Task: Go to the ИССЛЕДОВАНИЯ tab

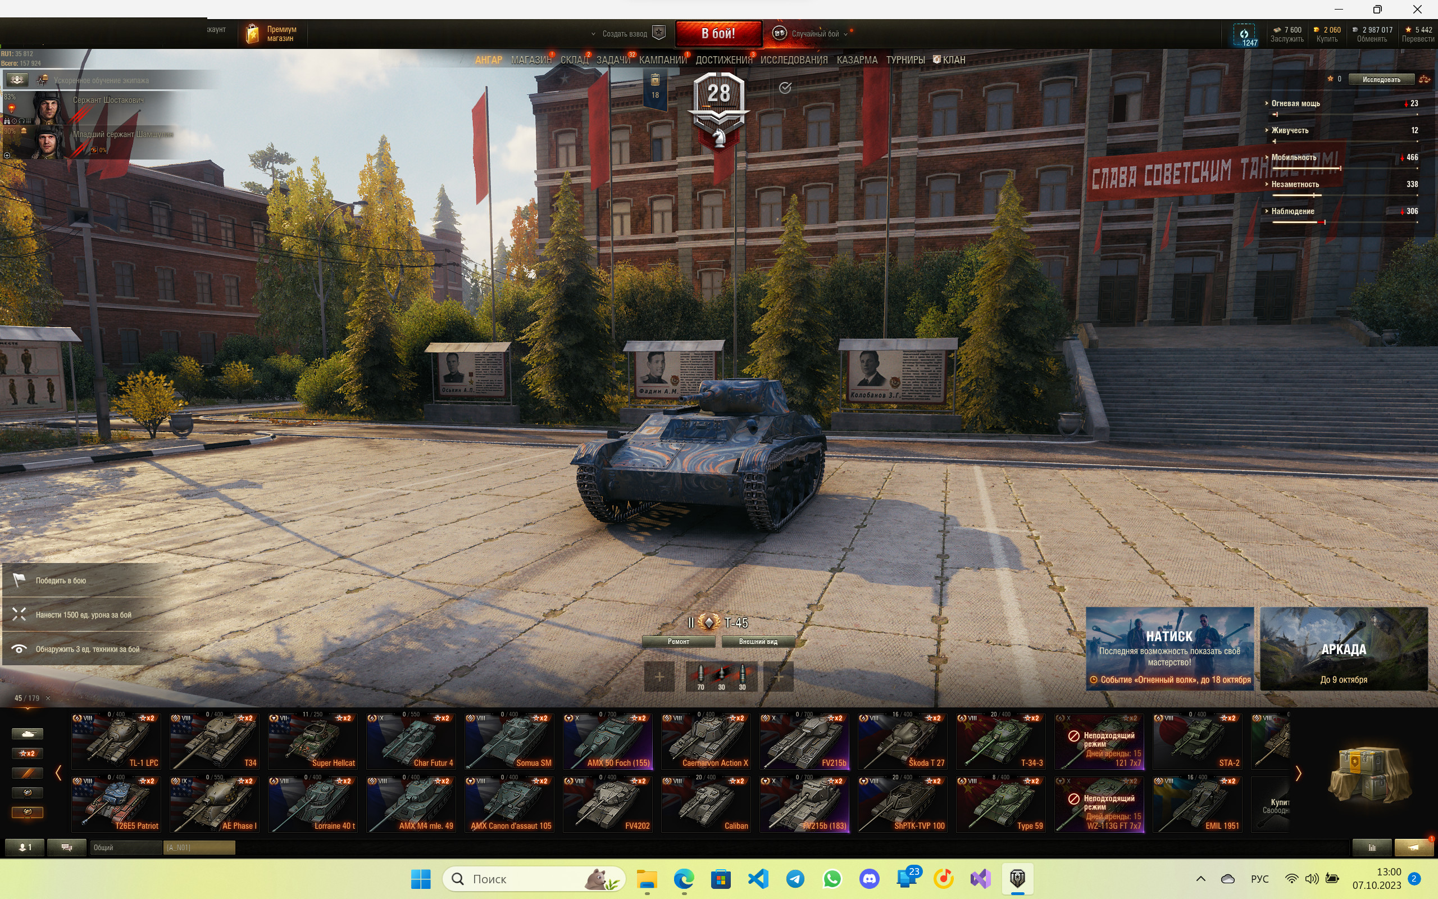Action: 794,60
